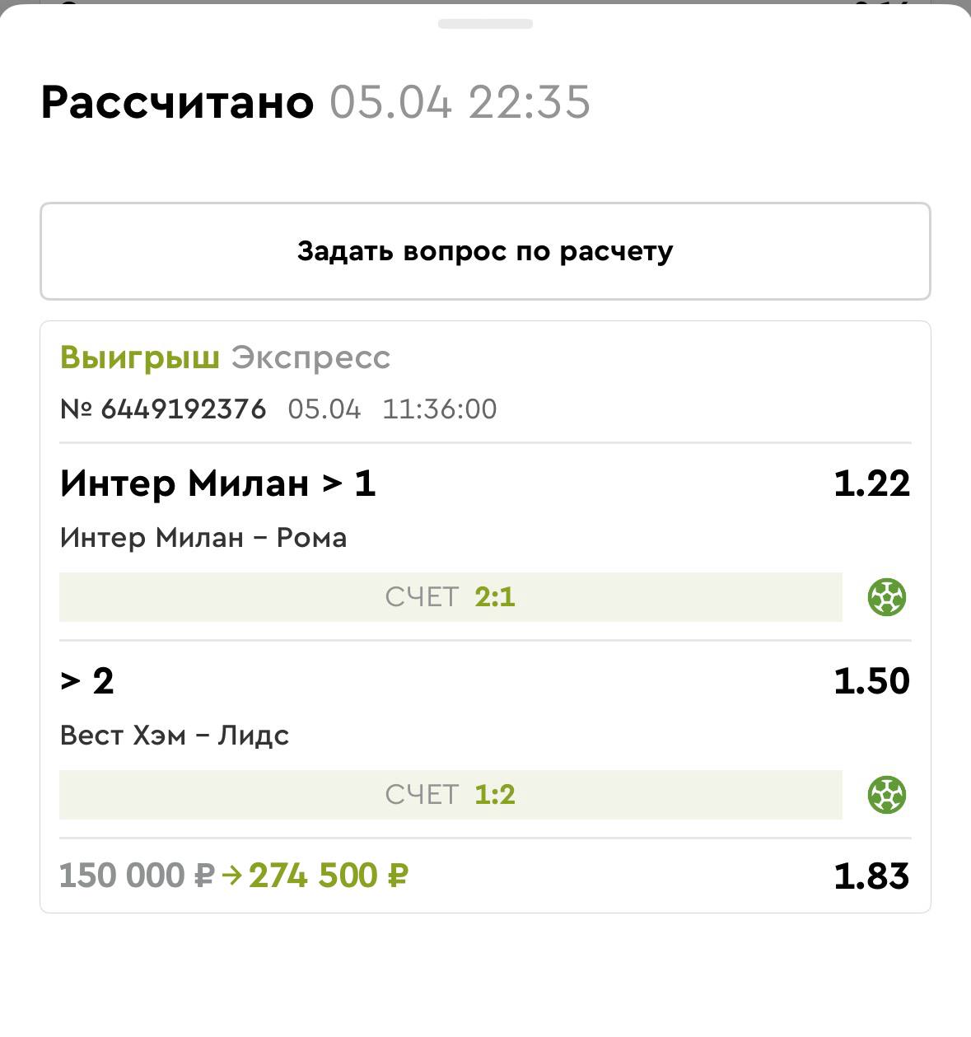971x1037 pixels.
Task: Click the total odds 1.83
Action: click(871, 876)
